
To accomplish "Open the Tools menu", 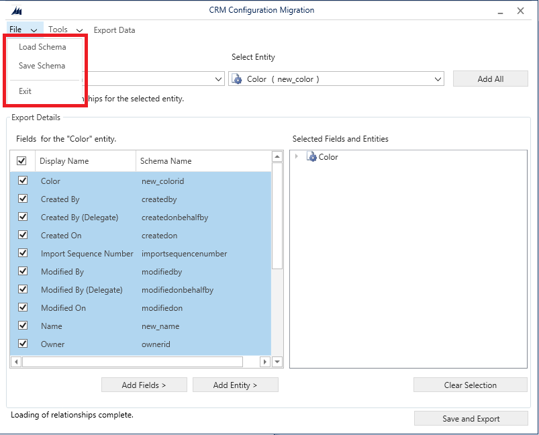I will pos(65,30).
